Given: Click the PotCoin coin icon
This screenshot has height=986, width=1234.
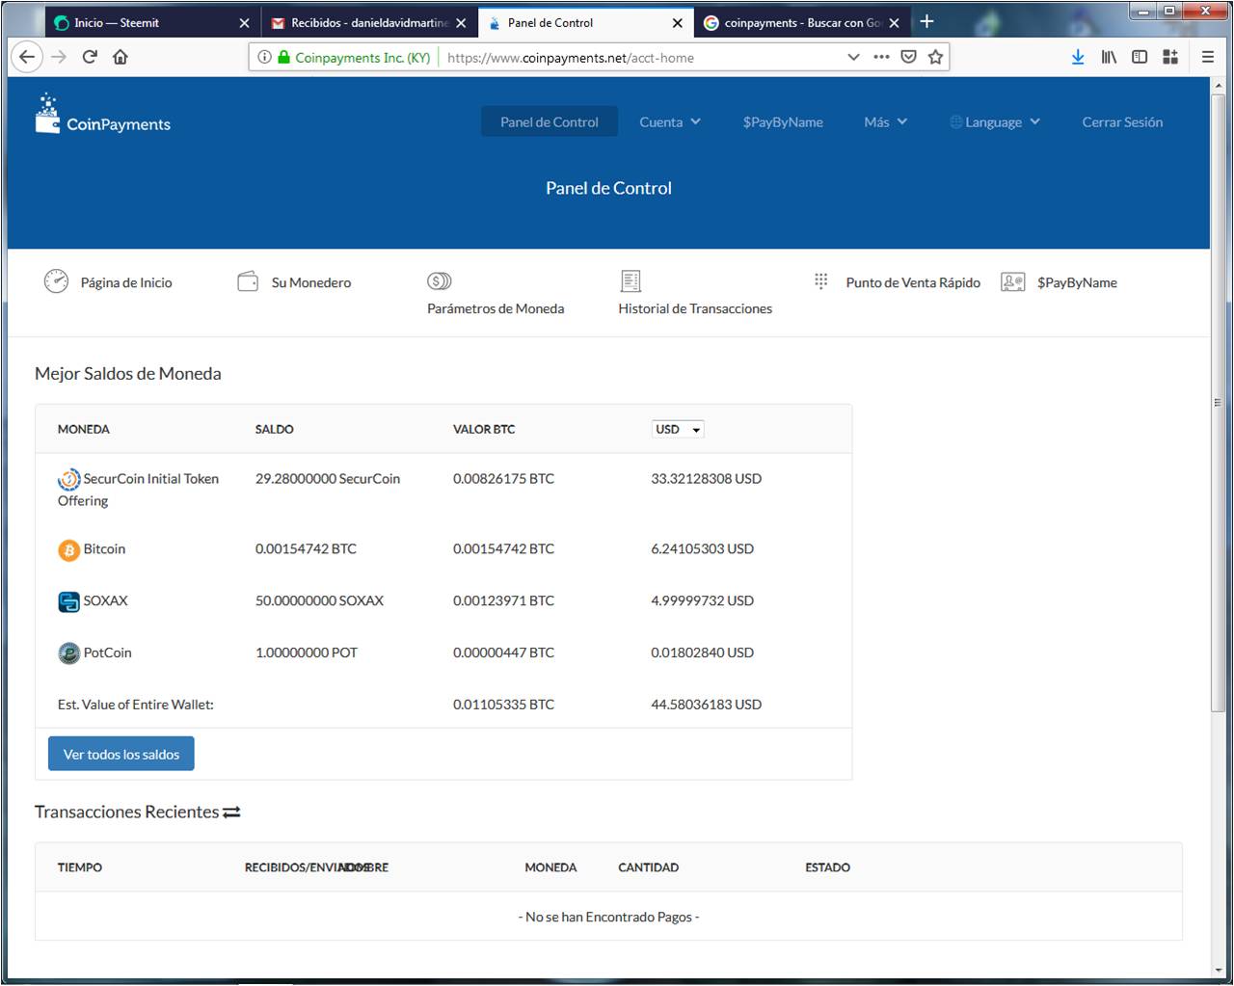Looking at the screenshot, I should 68,653.
